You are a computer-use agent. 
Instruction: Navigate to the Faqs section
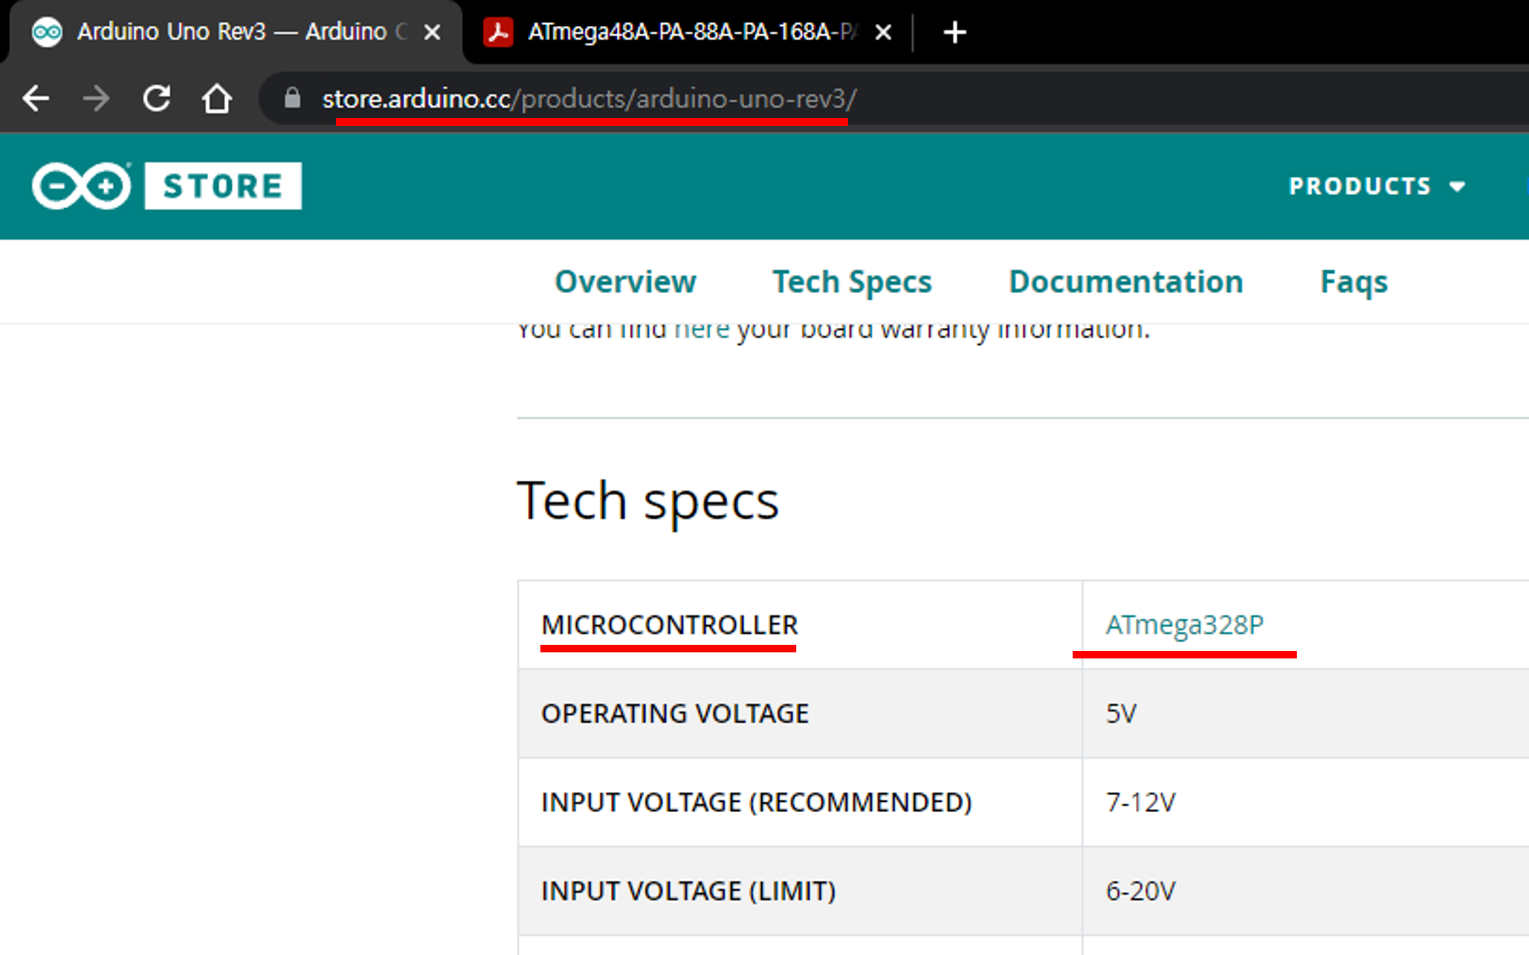pos(1353,282)
